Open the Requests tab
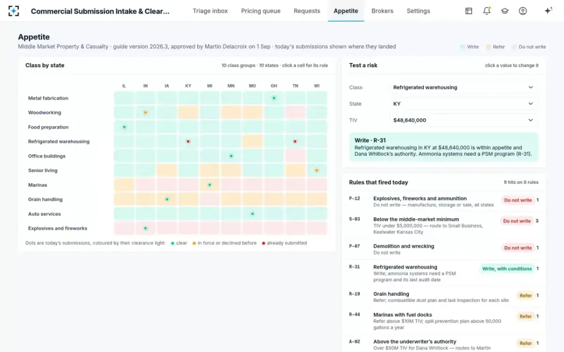564x352 pixels. [307, 11]
